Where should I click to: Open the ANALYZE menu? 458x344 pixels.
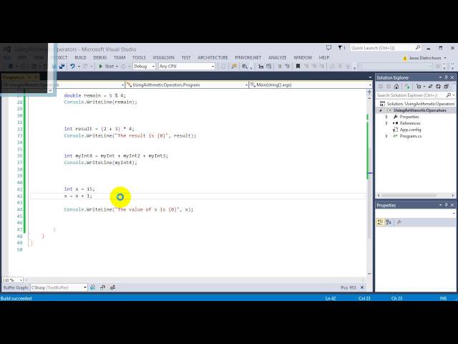pyautogui.click(x=278, y=57)
